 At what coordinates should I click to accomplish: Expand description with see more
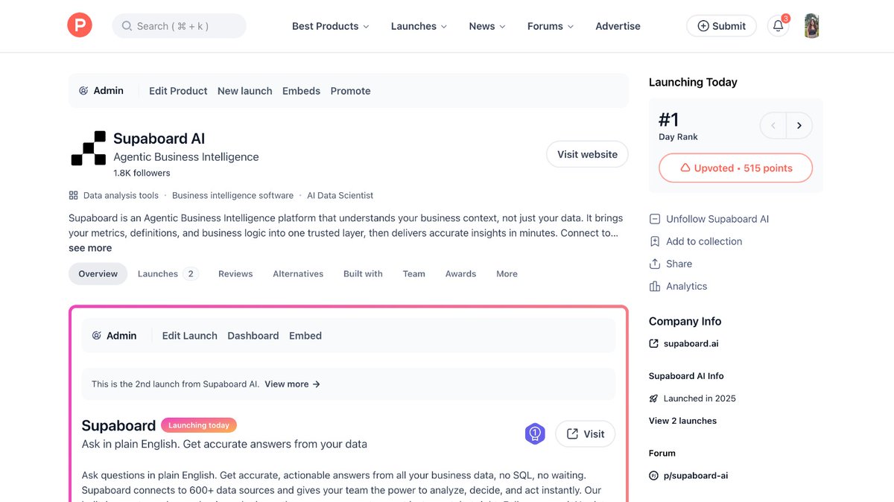[x=90, y=248]
